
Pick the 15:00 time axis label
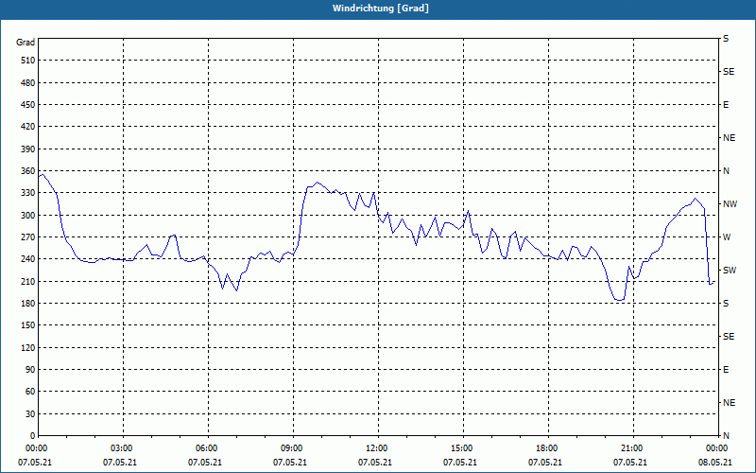point(463,447)
